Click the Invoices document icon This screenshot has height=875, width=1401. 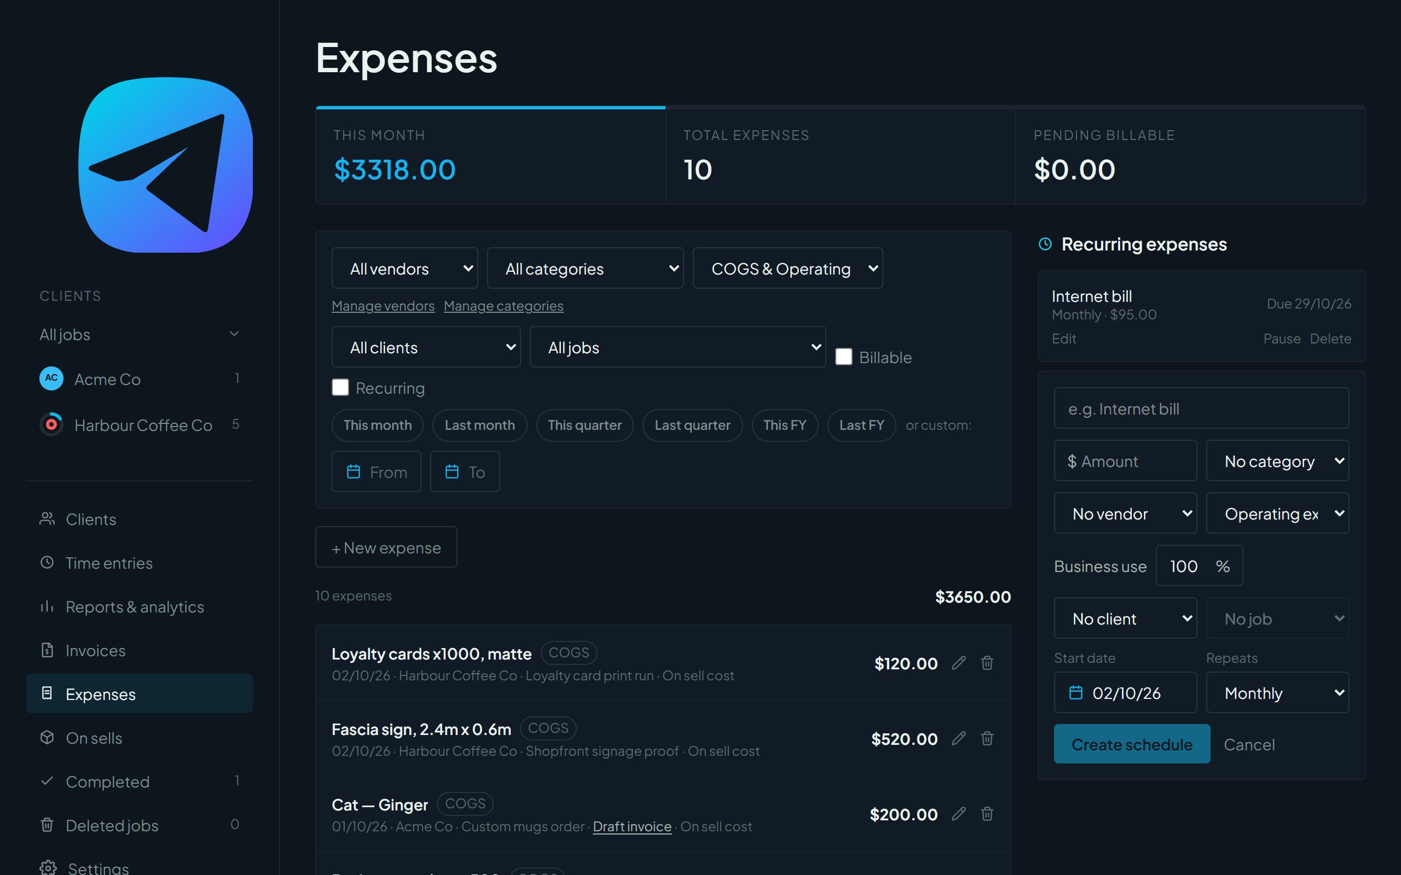(x=48, y=650)
